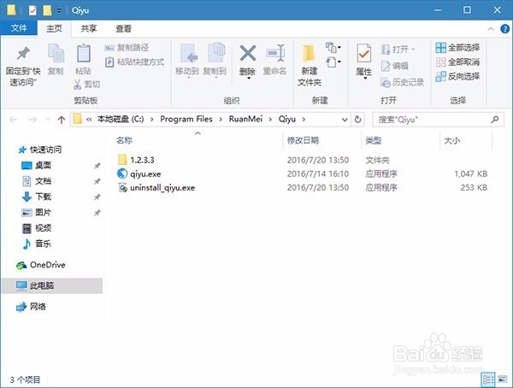Click Program Files in the address path
Screen dimensions: 513x388
point(186,119)
